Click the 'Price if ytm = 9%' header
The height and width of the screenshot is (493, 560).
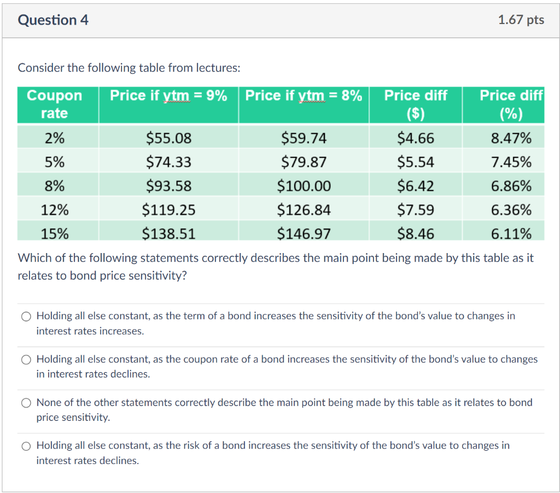point(168,95)
